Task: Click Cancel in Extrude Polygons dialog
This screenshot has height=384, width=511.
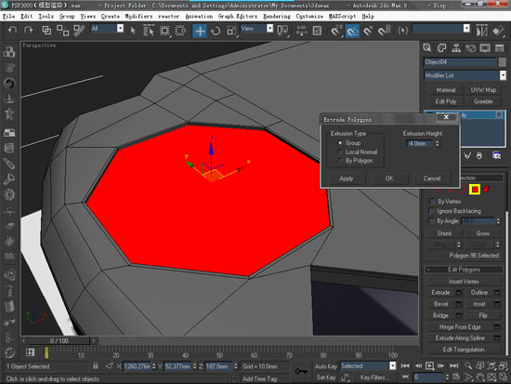Action: 432,179
